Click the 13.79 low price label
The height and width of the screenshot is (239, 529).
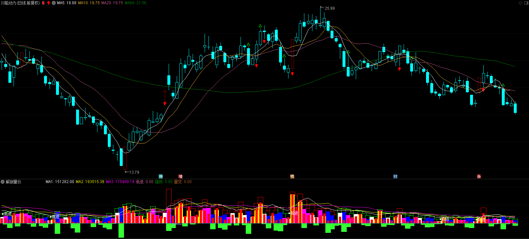tap(134, 172)
